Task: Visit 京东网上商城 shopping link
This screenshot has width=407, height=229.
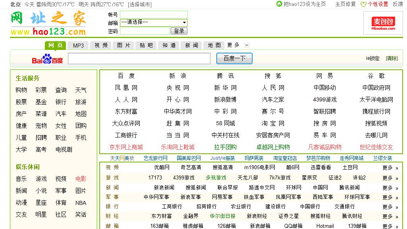Action: [126, 147]
